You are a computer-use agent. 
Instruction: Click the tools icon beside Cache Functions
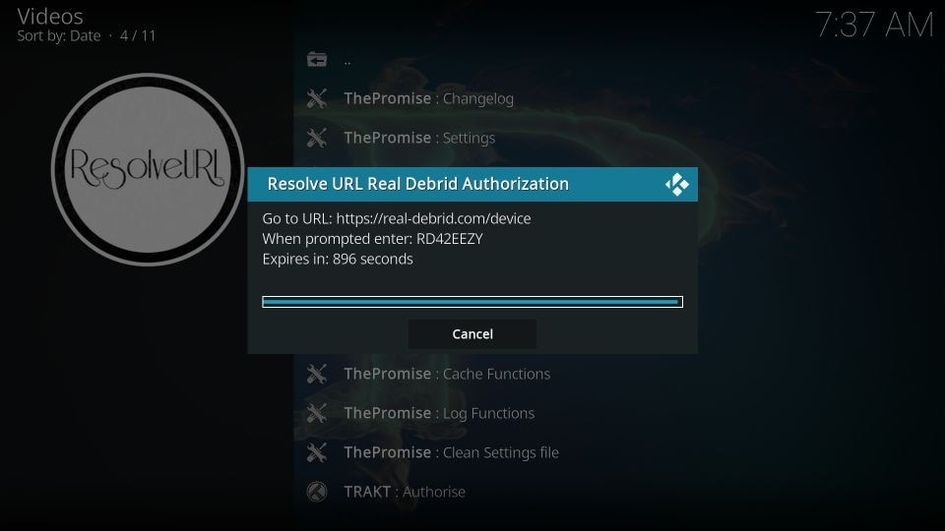(x=317, y=374)
